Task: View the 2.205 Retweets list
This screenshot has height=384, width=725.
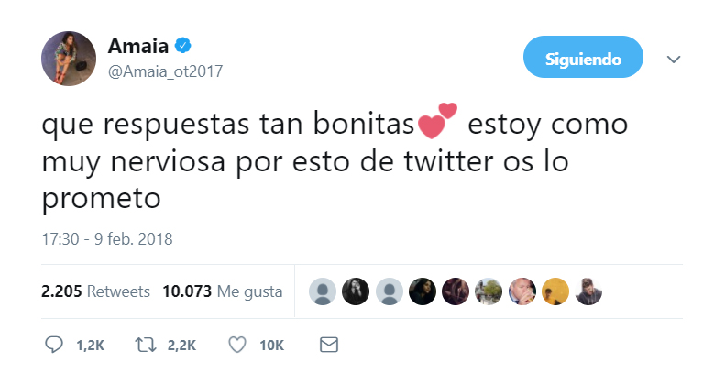Action: coord(95,291)
